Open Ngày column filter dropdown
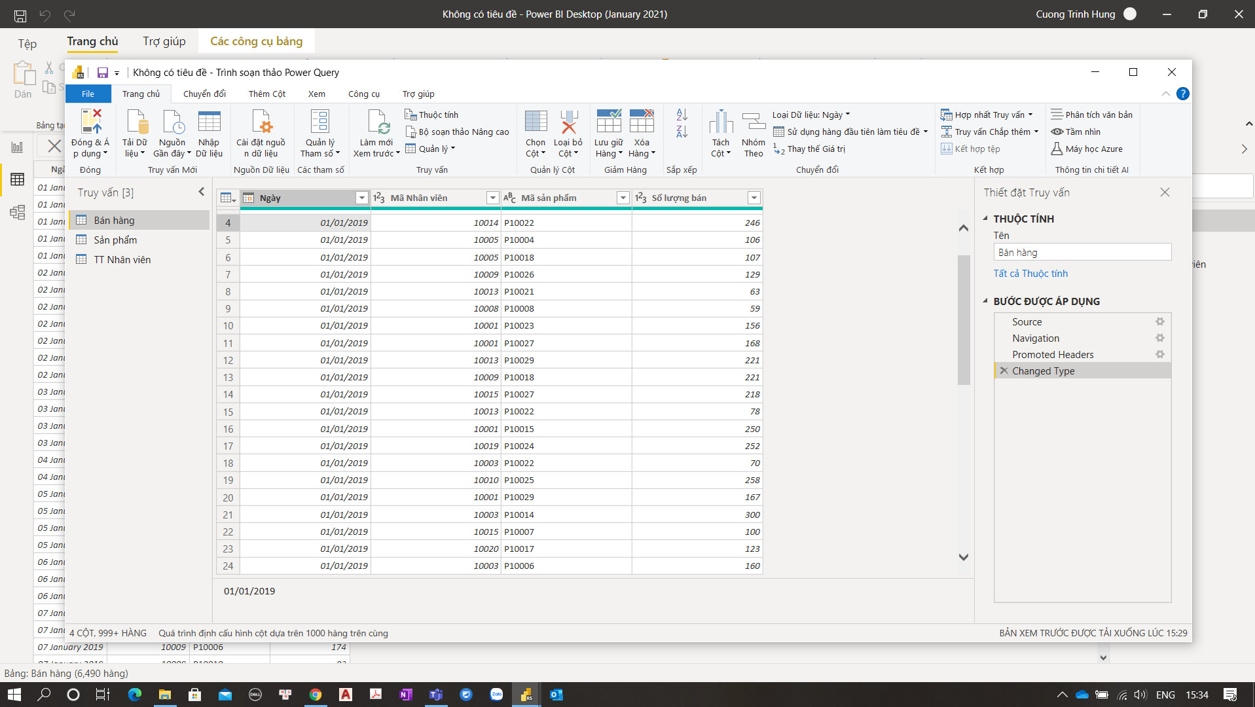The image size is (1255, 707). click(x=361, y=198)
